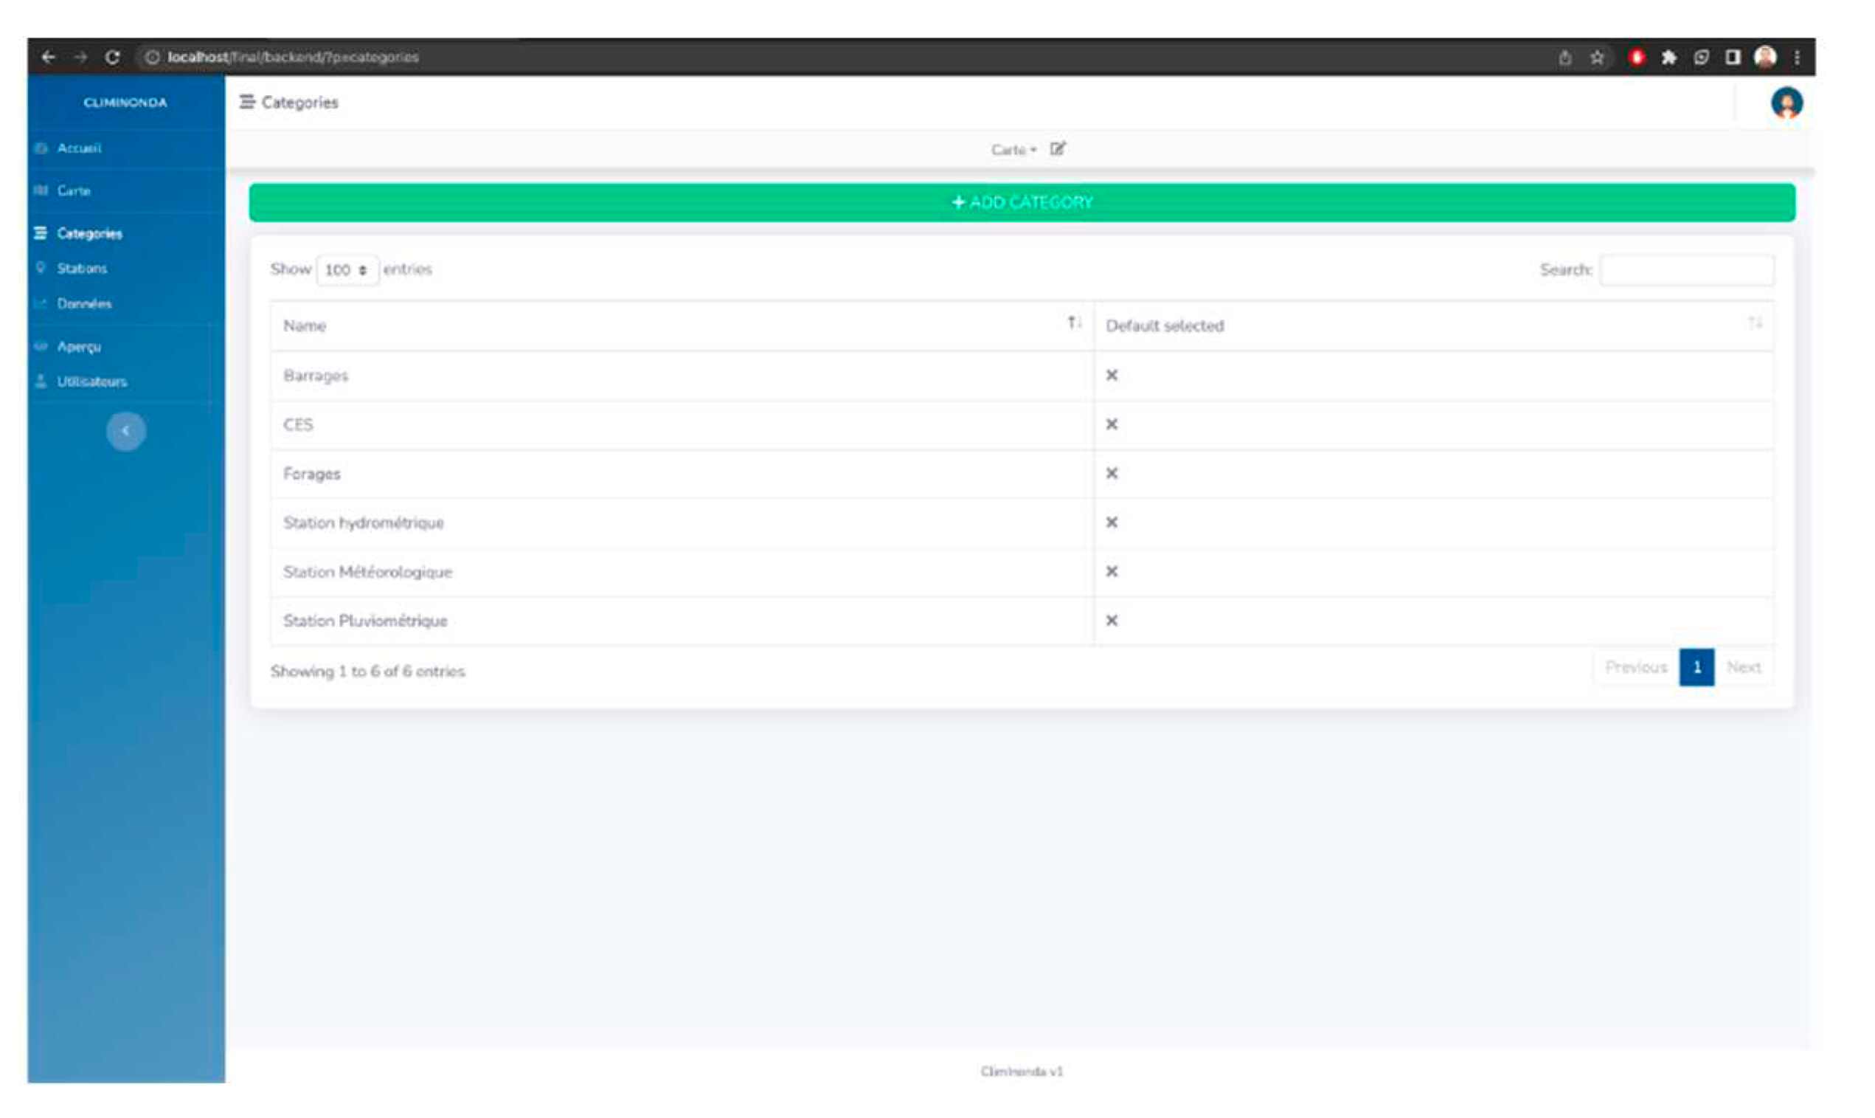Viewport: 1875px width, 1118px height.
Task: Click the Showing 1 to 6 of 6 entries text
Action: (367, 672)
